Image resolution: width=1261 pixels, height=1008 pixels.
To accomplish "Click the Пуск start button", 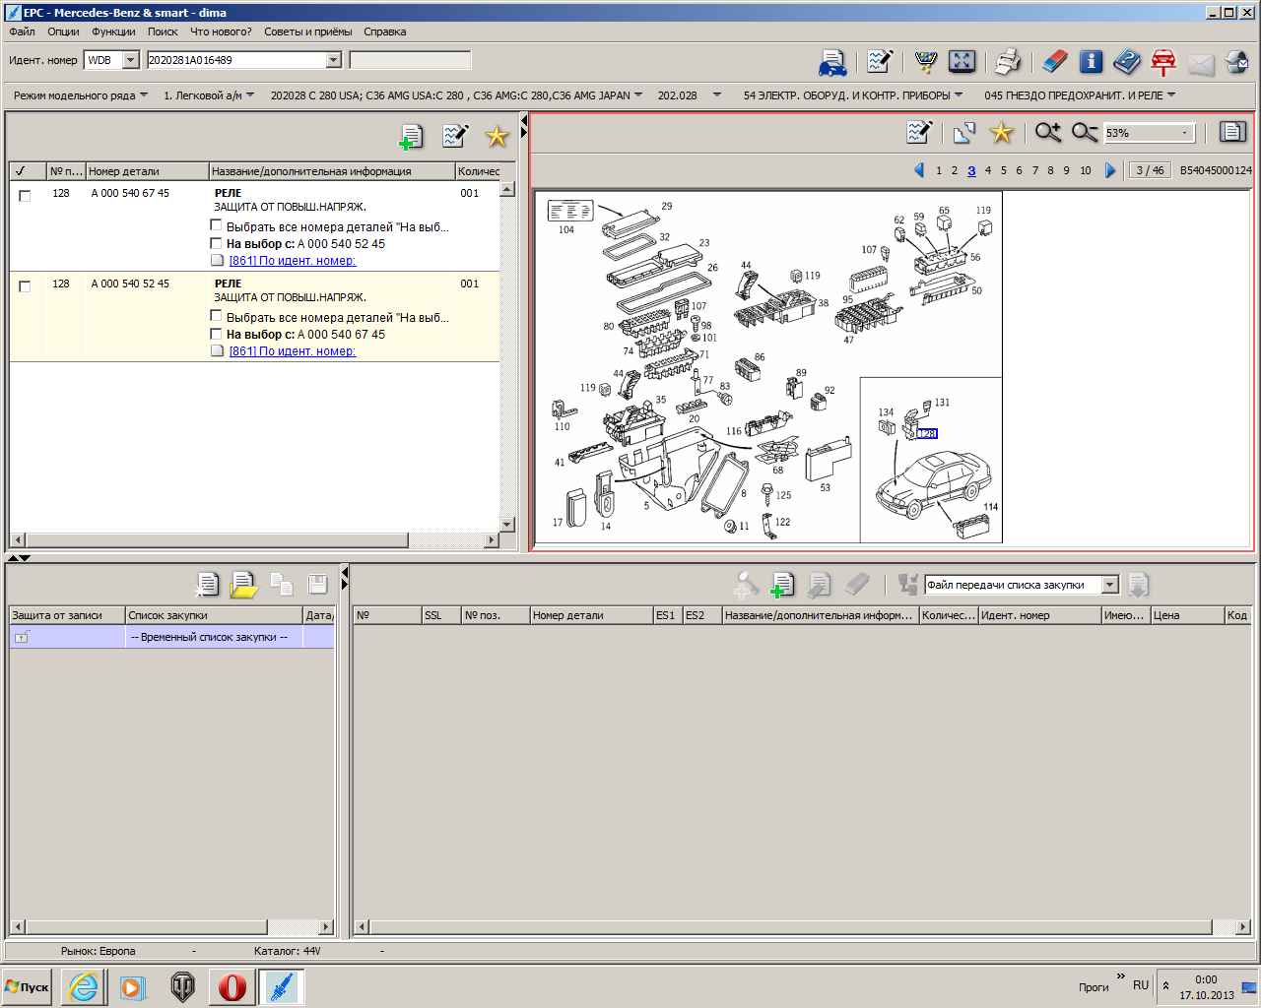I will 28,986.
